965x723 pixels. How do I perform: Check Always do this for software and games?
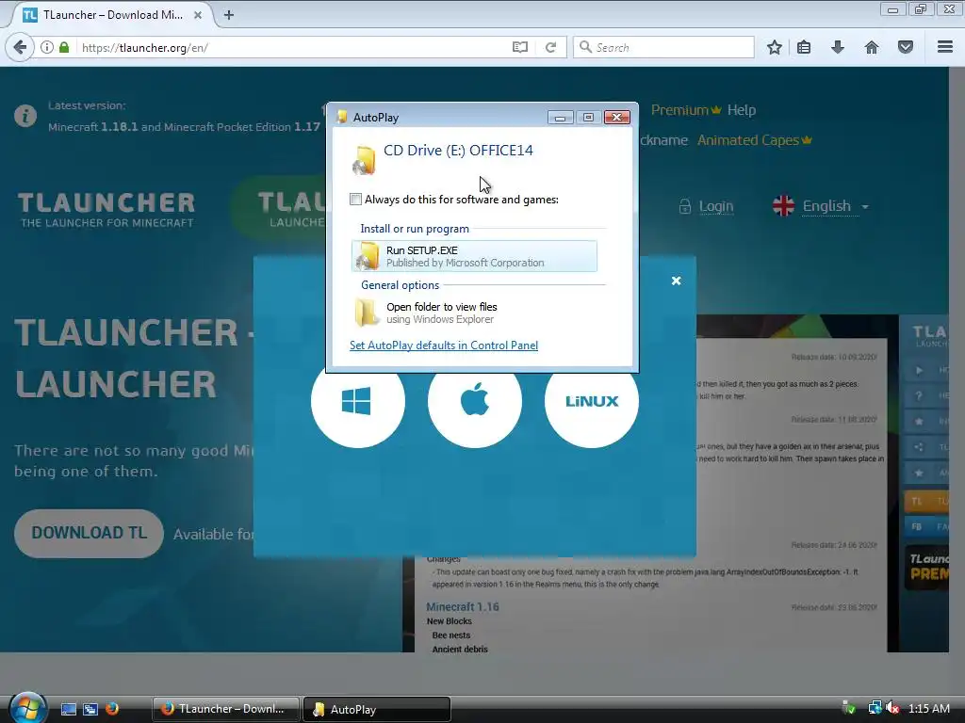tap(355, 200)
